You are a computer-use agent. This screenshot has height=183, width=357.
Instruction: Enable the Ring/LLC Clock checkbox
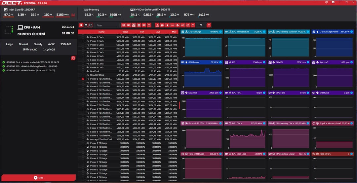(x=83, y=75)
